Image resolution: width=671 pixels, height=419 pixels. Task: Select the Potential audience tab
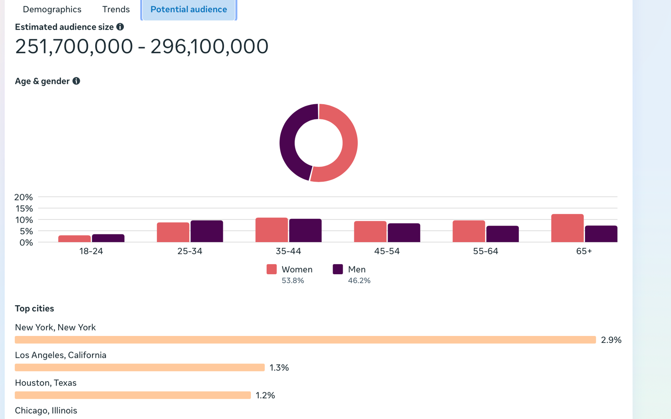pyautogui.click(x=189, y=9)
